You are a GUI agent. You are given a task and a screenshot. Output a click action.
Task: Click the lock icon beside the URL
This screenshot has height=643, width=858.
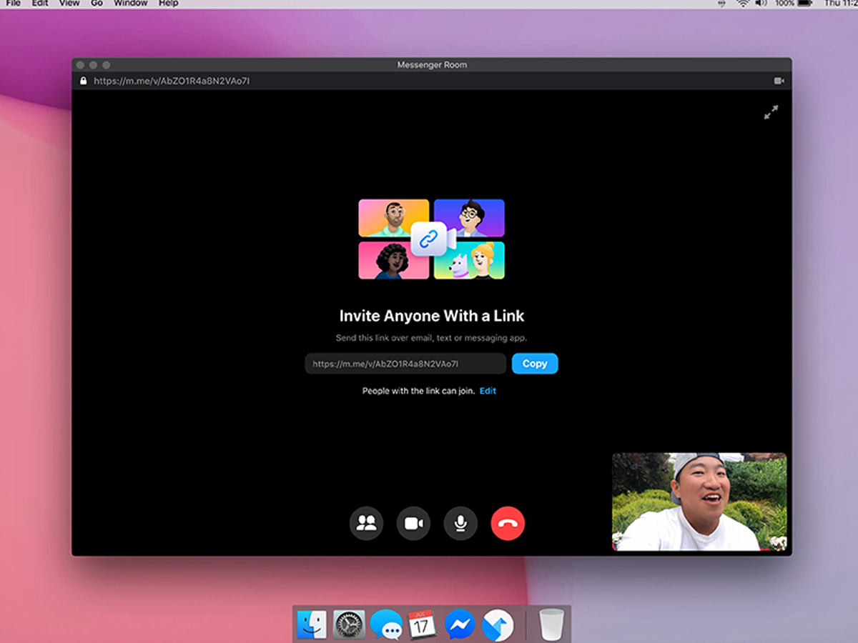click(83, 81)
